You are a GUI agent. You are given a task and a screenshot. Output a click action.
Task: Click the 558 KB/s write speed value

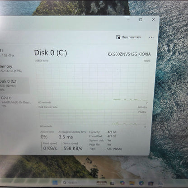(73, 148)
